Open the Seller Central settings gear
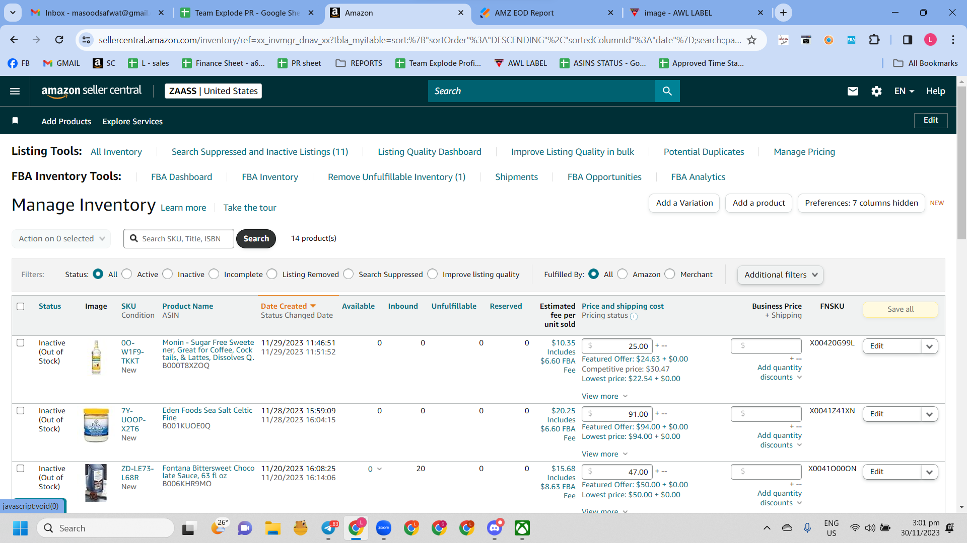 pyautogui.click(x=876, y=91)
